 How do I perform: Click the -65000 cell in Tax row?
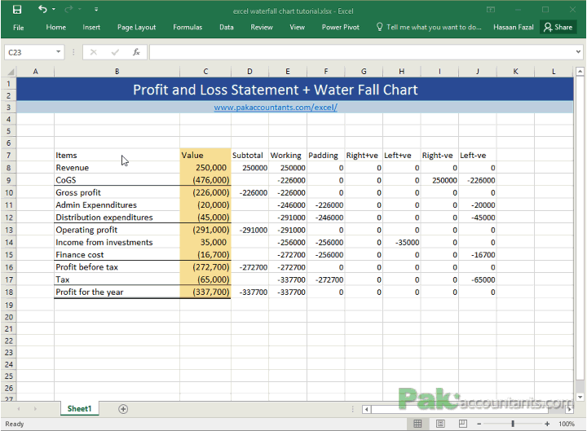(x=477, y=279)
